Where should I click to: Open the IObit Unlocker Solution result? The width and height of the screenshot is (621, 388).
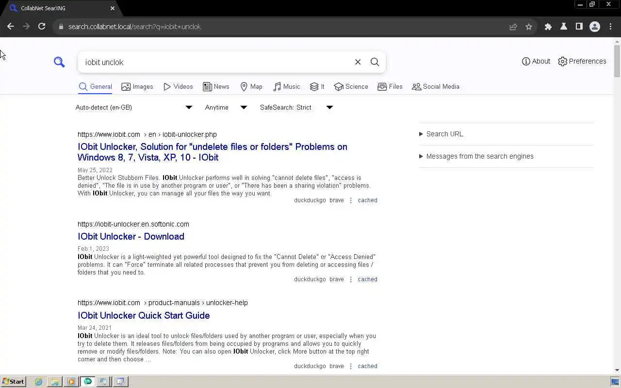click(x=212, y=152)
